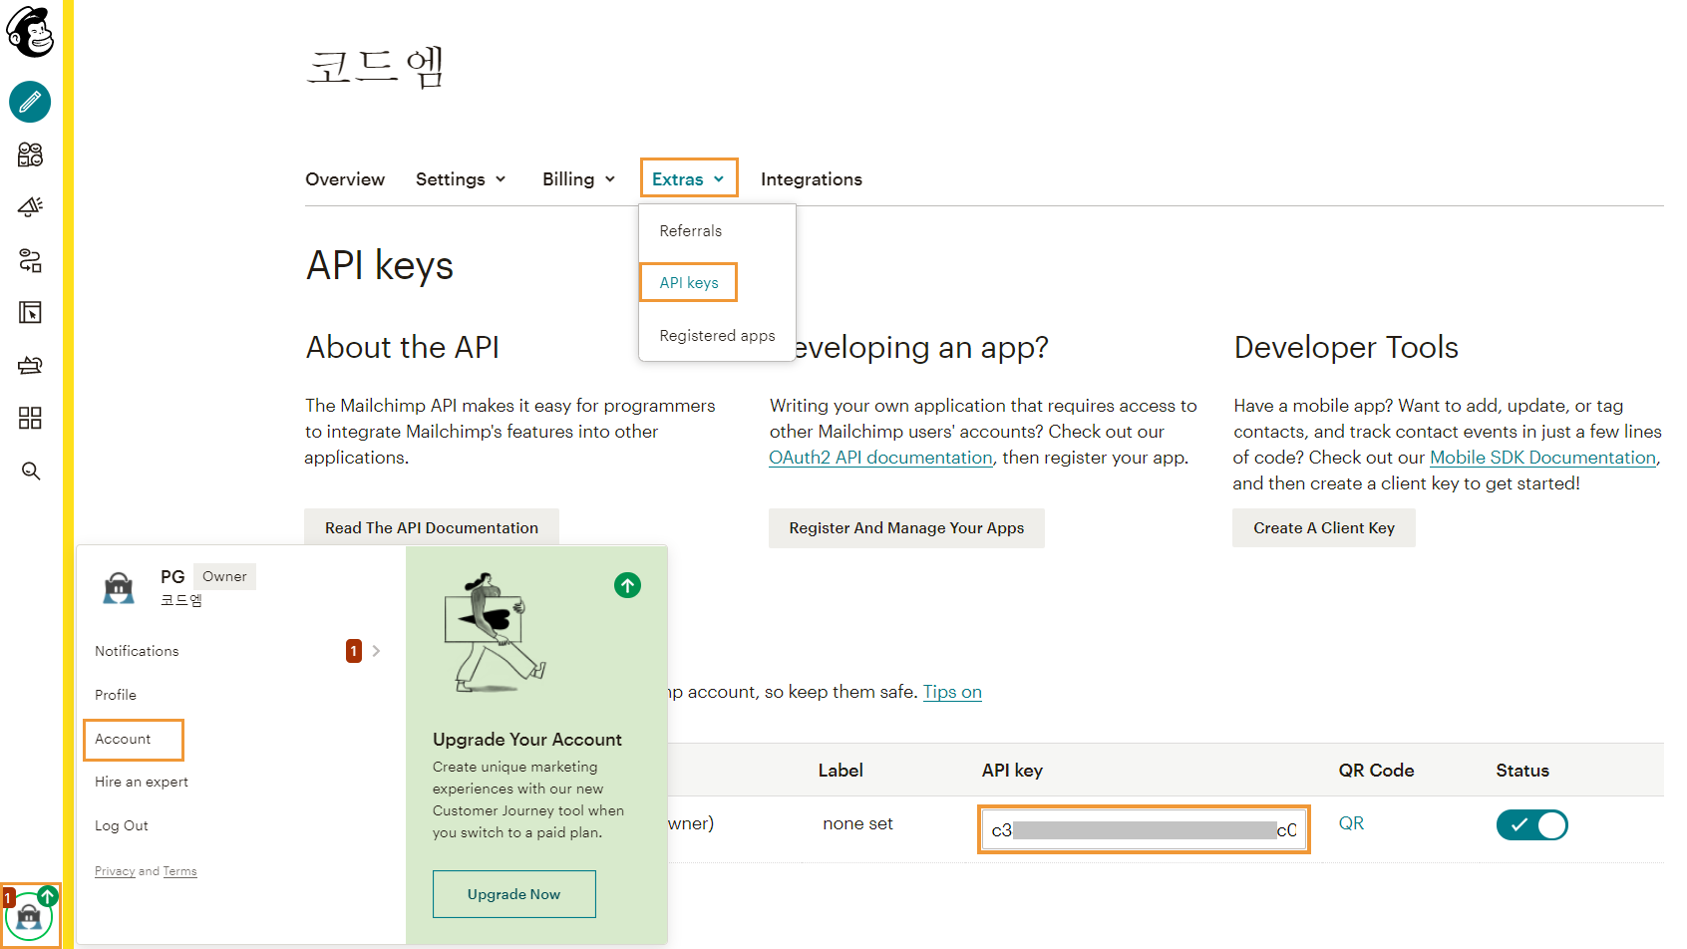Click the Upgrade Now button
Image resolution: width=1687 pixels, height=949 pixels.
(513, 894)
